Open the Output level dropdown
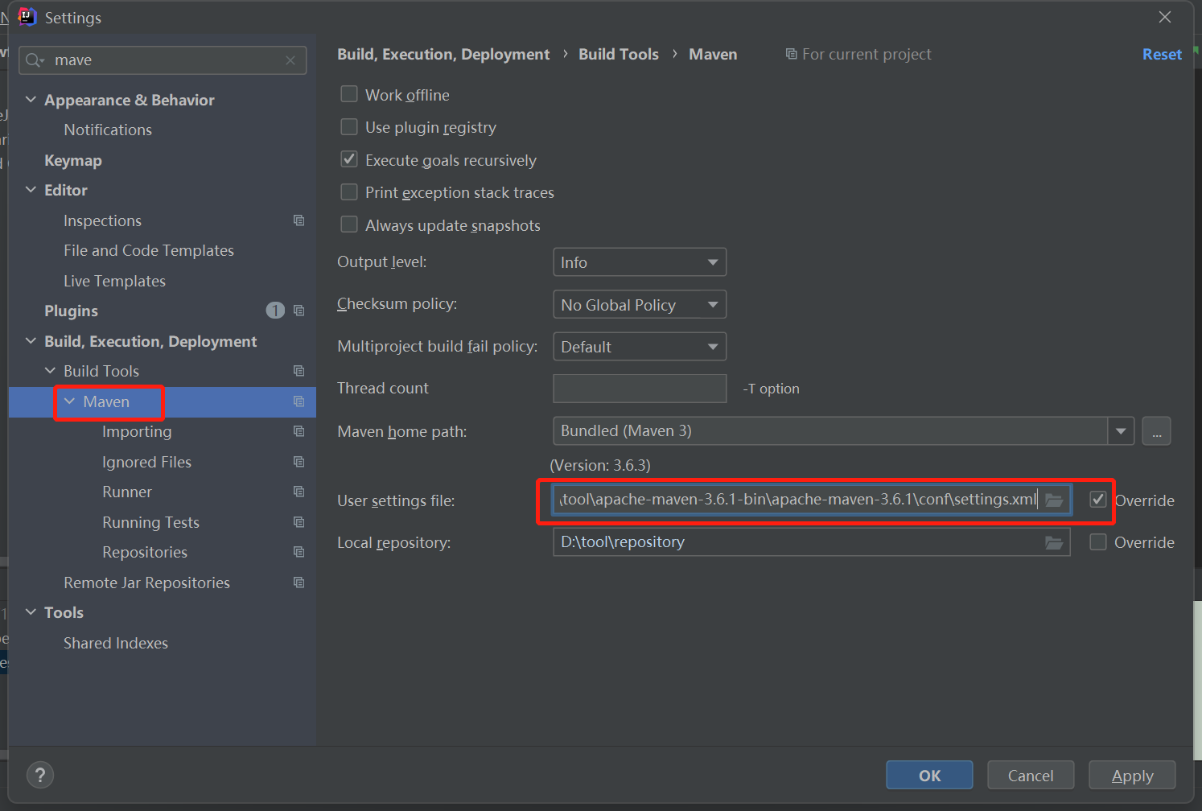 tap(640, 262)
